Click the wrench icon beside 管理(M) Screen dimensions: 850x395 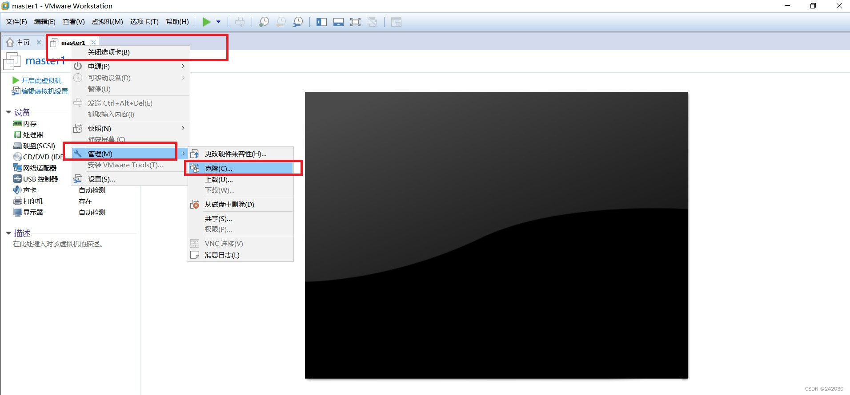click(x=78, y=154)
